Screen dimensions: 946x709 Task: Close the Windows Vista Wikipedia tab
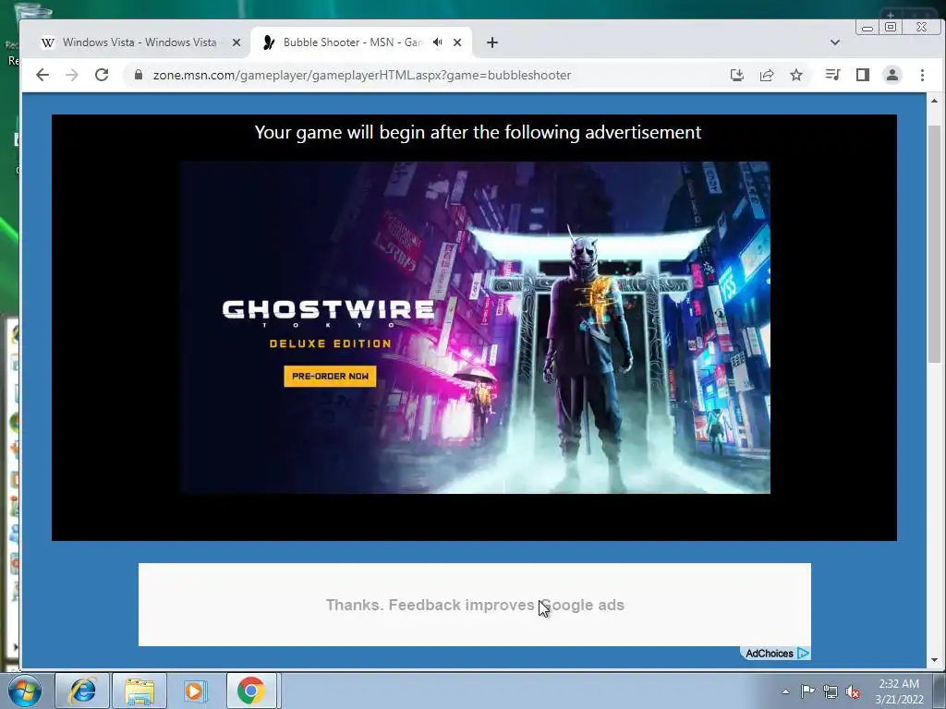pyautogui.click(x=236, y=42)
